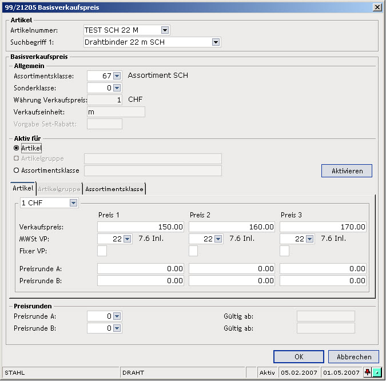Click the Verkaufspreis field showing 160.00
The image size is (386, 381).
(232, 227)
